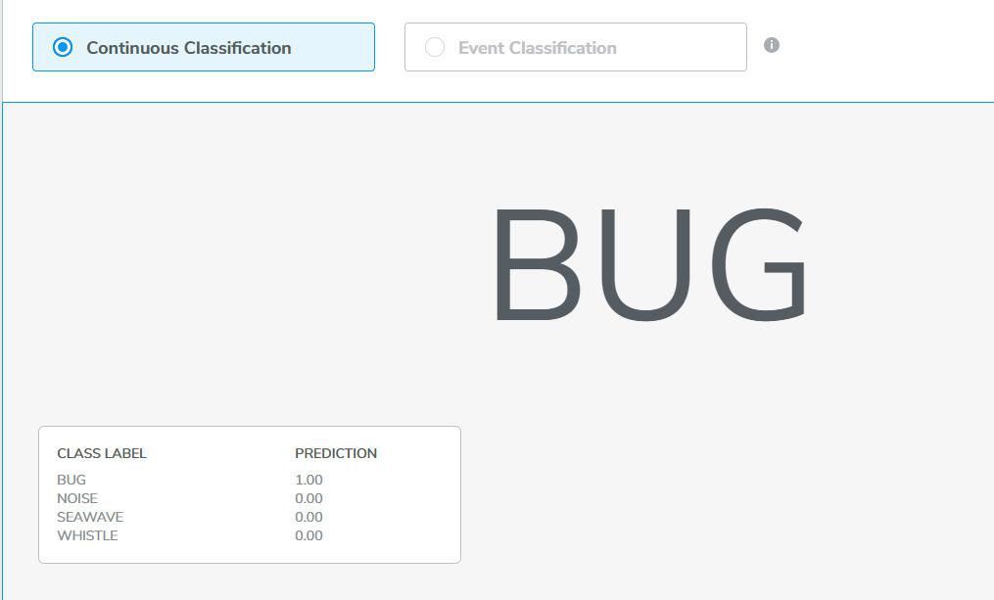Click the 1.00 prediction value for BUG

308,481
